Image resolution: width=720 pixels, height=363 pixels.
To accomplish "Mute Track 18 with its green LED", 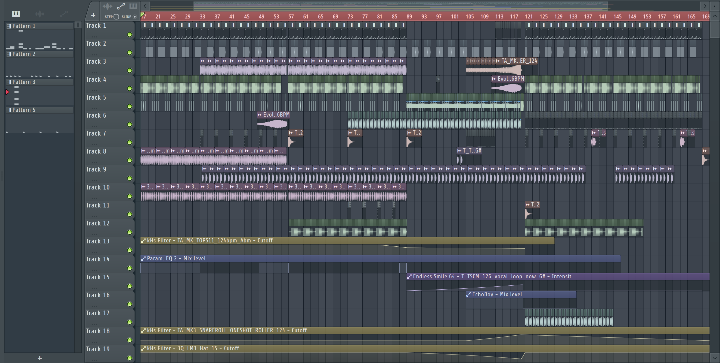I will 129,340.
